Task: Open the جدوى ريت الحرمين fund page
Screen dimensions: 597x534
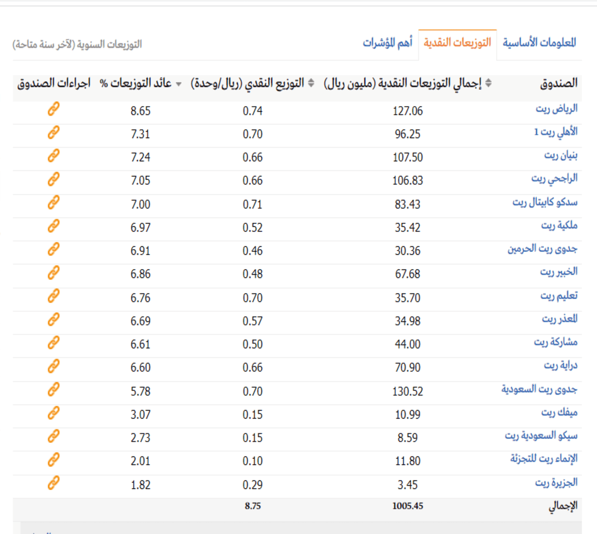Action: point(543,249)
